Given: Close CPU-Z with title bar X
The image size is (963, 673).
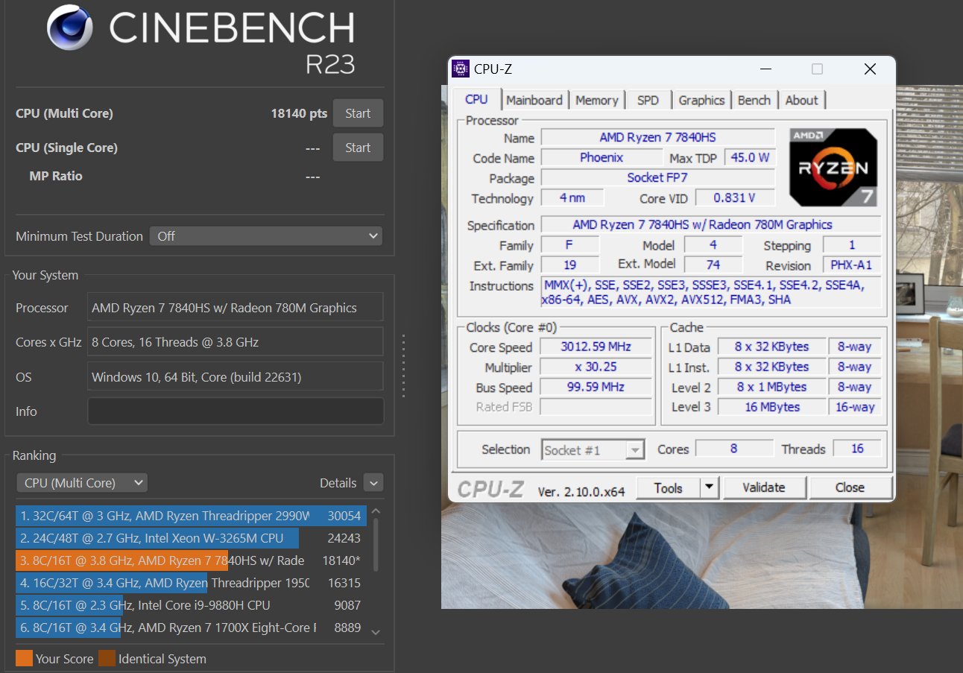Looking at the screenshot, I should coord(870,69).
